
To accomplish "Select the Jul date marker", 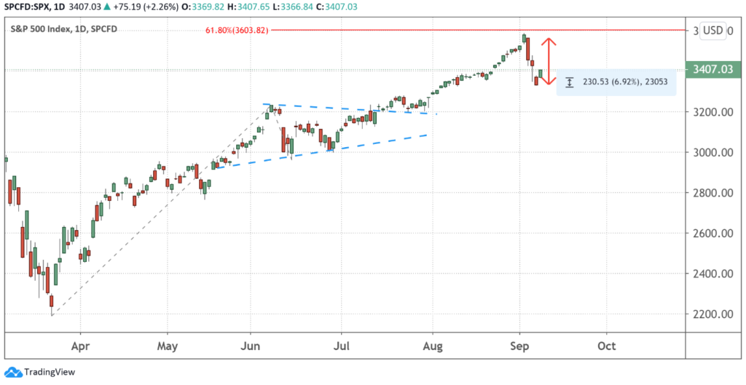I will coord(341,346).
